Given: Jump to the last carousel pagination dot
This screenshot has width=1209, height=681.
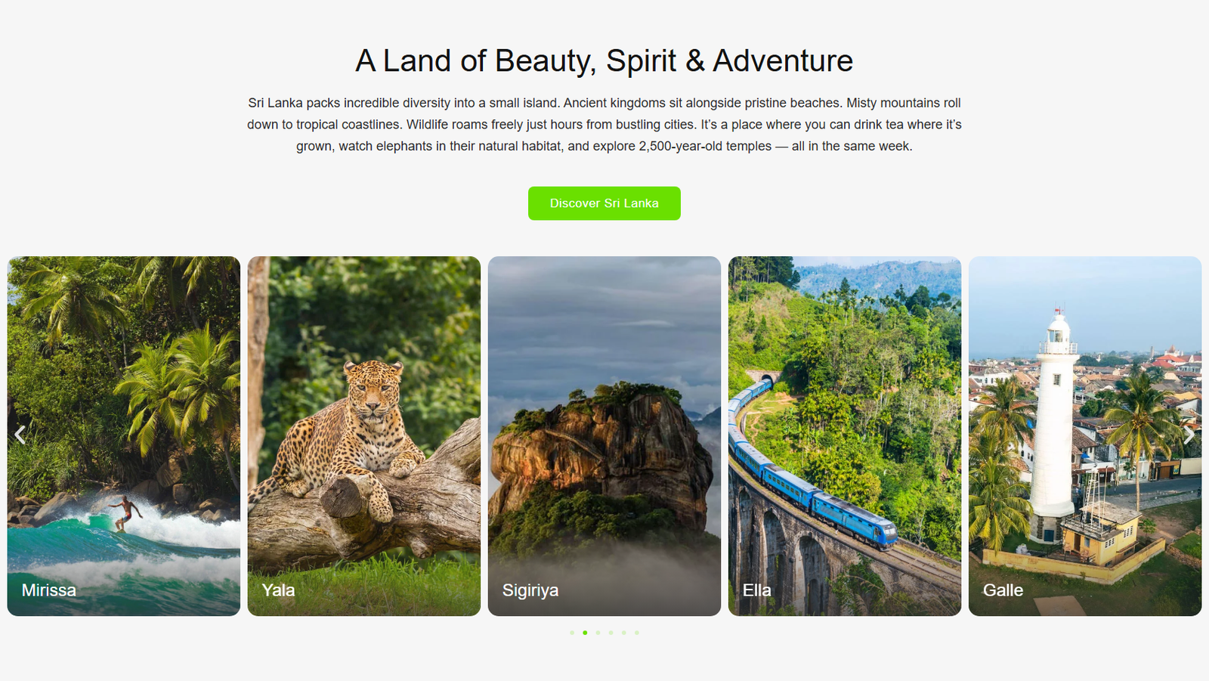Looking at the screenshot, I should click(637, 633).
